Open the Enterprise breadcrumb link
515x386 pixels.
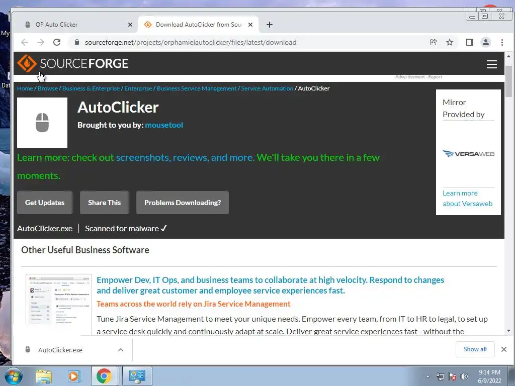(x=138, y=88)
